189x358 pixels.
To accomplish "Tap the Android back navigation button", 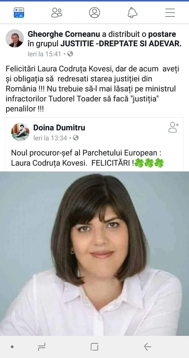I will tap(147, 347).
